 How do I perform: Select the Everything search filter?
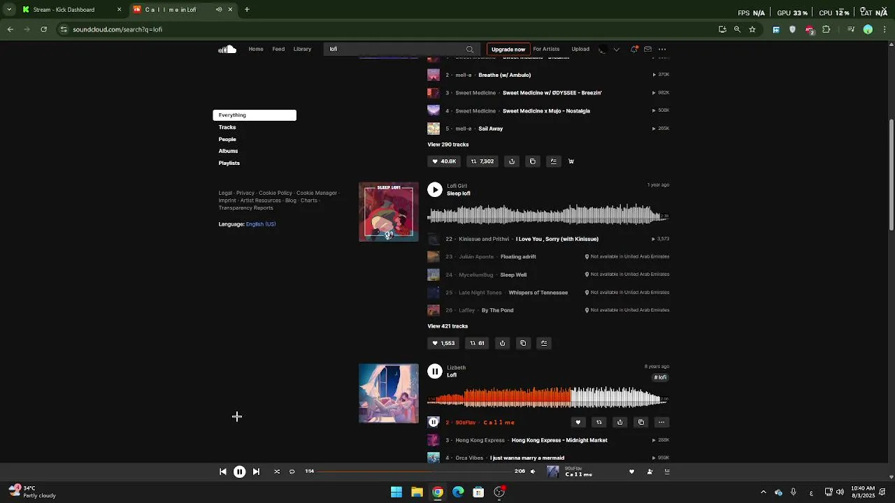[x=255, y=115]
